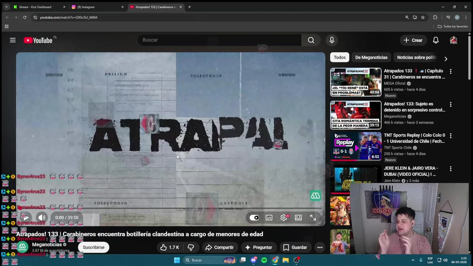Open the browser extensions puzzle icon

[x=435, y=17]
